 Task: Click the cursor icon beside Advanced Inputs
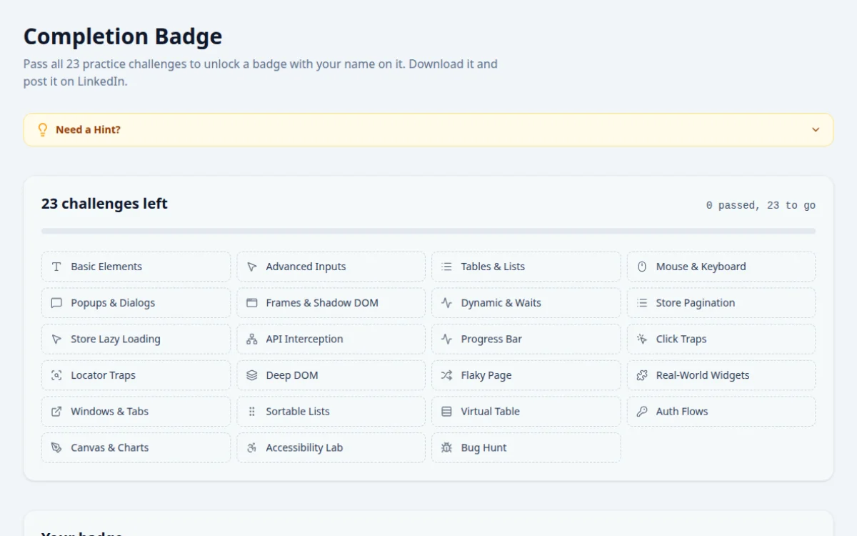coord(251,267)
